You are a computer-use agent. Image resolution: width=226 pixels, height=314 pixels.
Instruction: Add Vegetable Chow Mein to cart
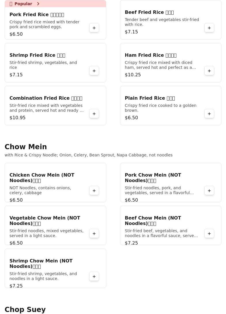(x=94, y=234)
